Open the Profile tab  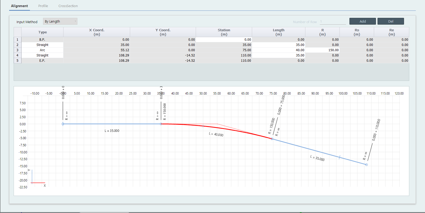[43, 6]
